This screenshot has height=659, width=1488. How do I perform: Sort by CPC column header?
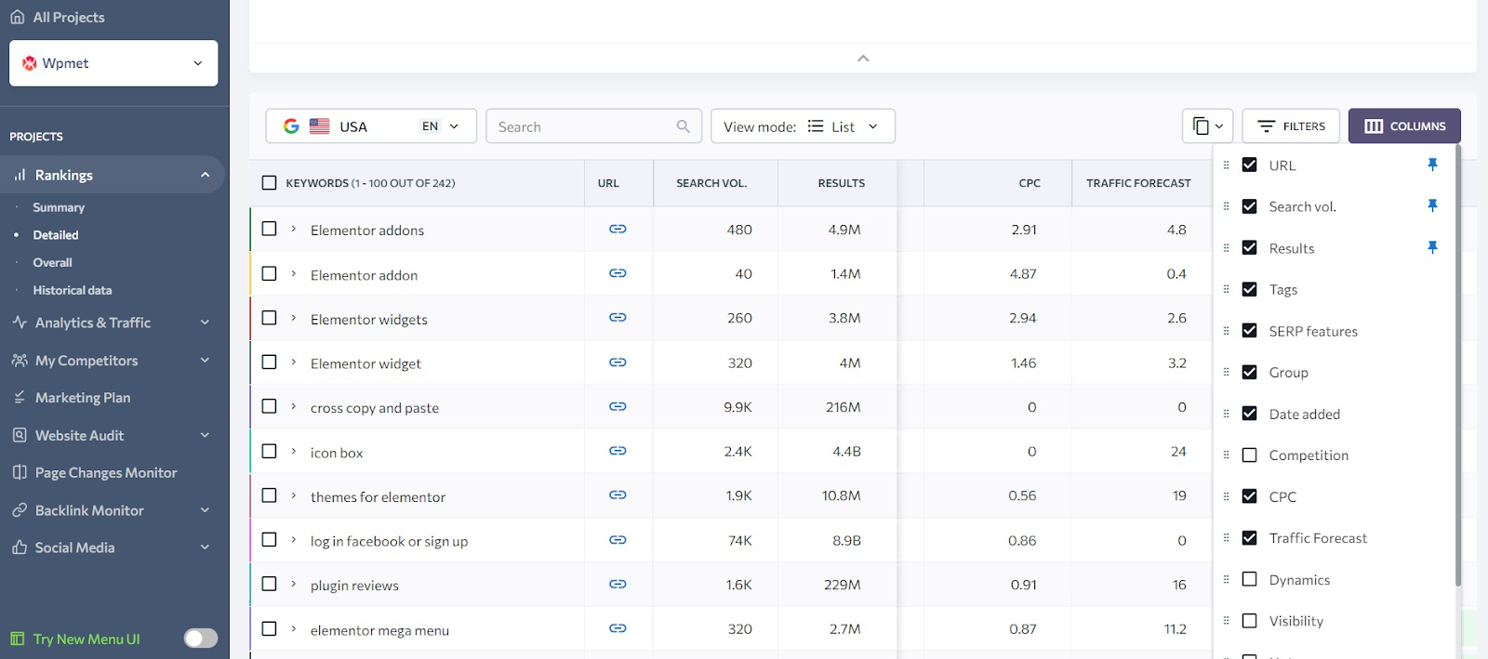point(1030,183)
